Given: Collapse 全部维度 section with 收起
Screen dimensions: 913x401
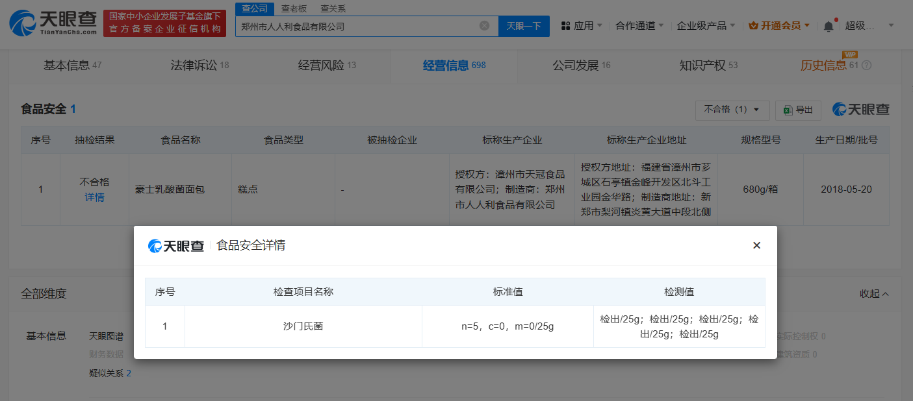Looking at the screenshot, I should pos(874,294).
